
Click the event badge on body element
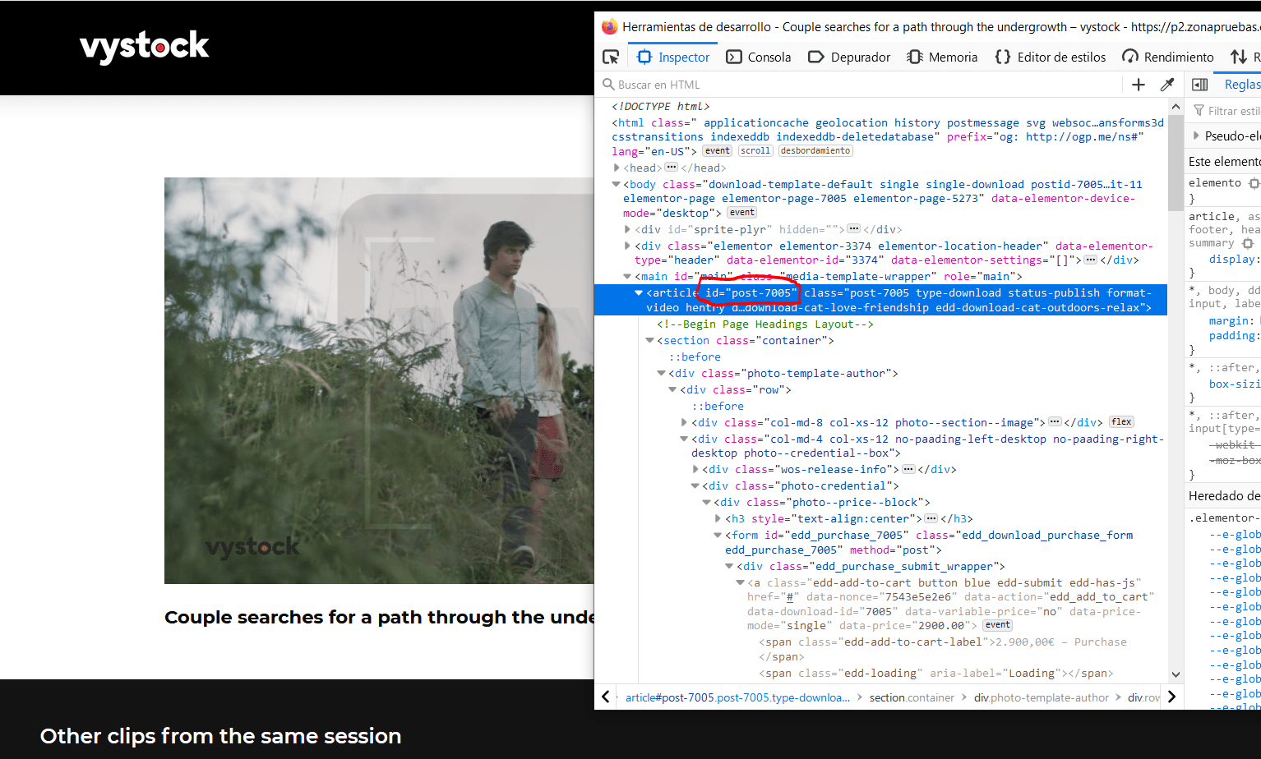coord(741,213)
